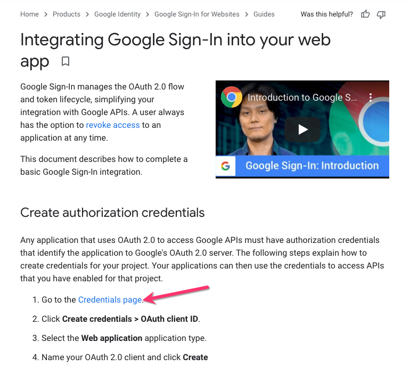410x366 pixels.
Task: Click the Google G logo in video banner
Action: 225,166
